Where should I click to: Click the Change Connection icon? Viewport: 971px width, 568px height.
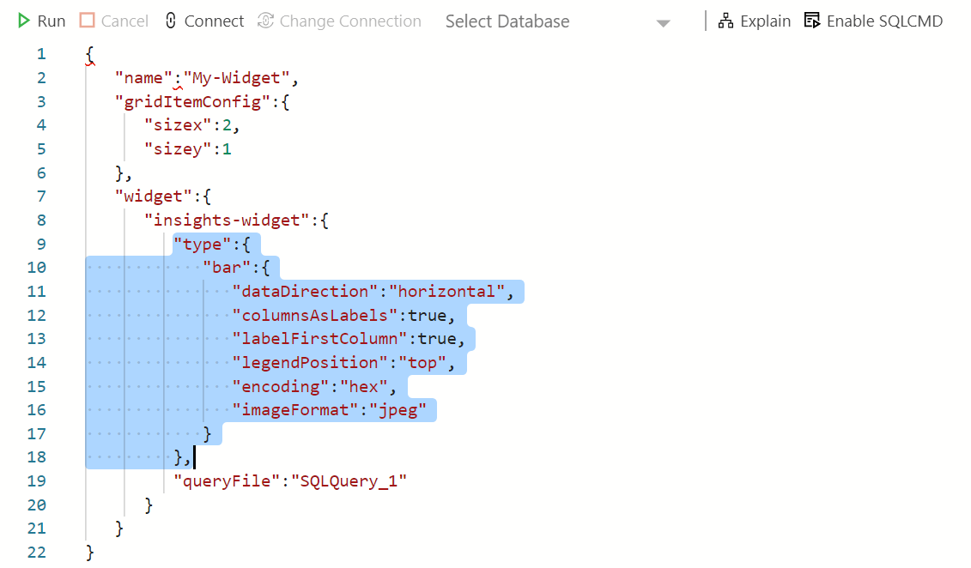pos(265,21)
